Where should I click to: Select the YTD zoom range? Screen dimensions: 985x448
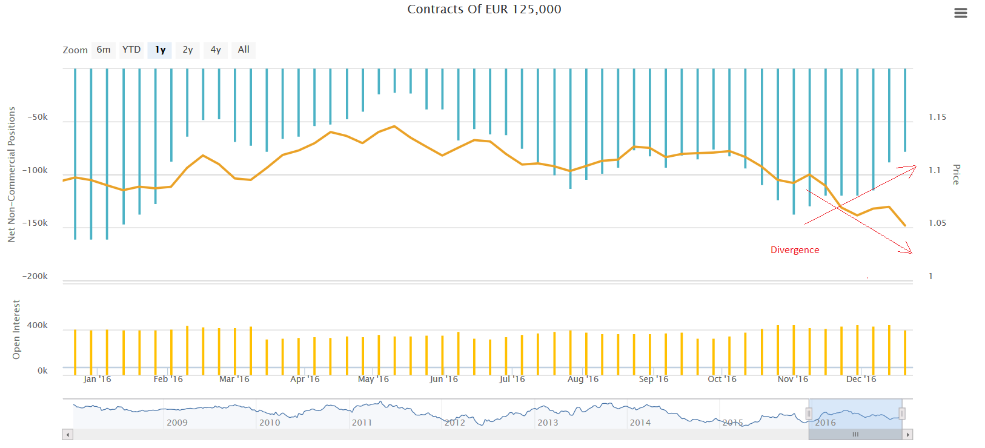(x=131, y=50)
